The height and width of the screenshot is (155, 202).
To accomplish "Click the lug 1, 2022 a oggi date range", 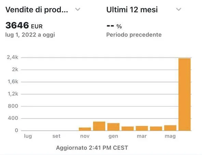I will click(x=30, y=35).
